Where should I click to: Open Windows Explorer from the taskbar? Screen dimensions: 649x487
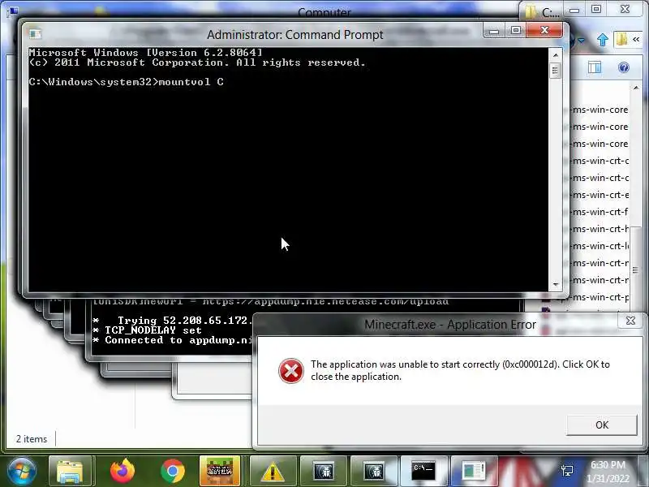70,472
